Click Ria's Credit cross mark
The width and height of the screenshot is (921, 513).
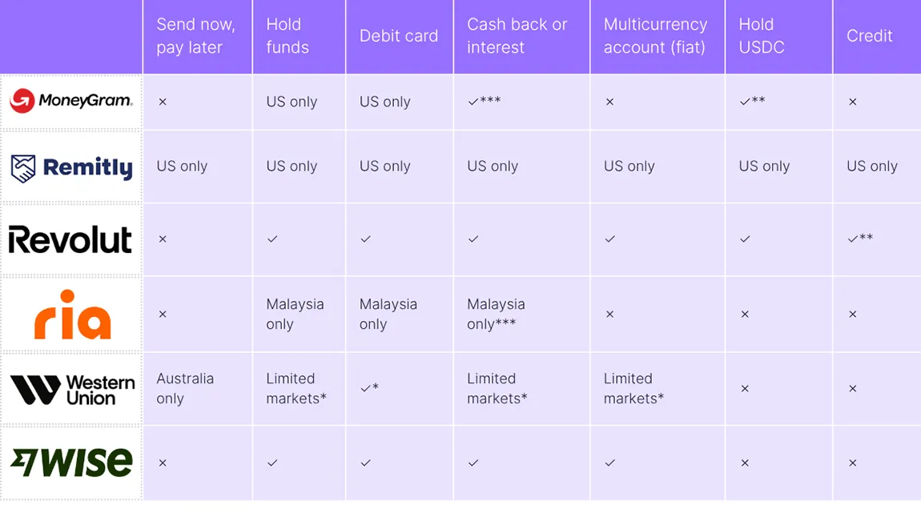tap(852, 315)
